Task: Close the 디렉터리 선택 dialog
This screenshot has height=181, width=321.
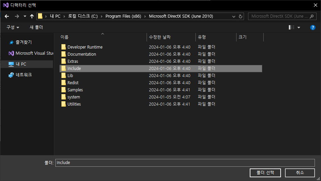Action: [316, 5]
